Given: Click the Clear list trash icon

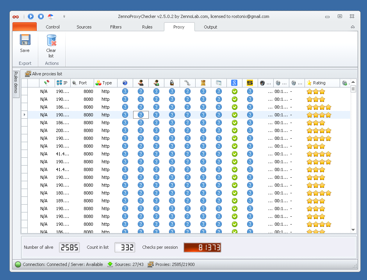Looking at the screenshot, I should tap(51, 40).
